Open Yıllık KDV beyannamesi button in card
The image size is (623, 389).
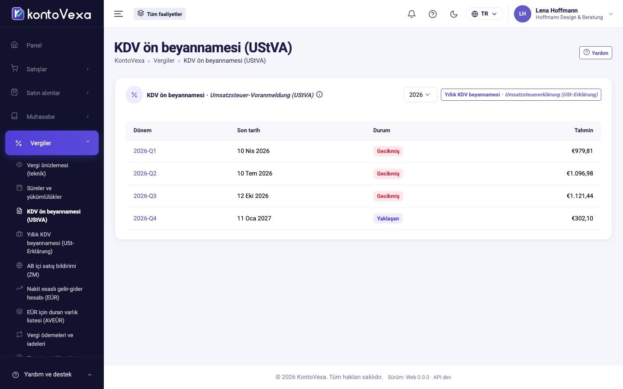[521, 95]
